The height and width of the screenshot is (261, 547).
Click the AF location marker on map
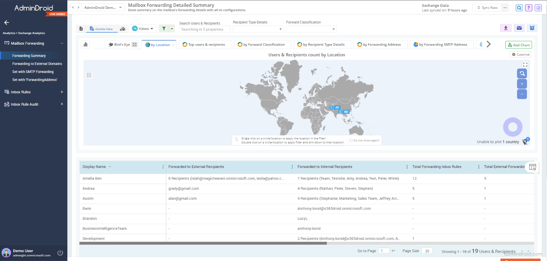click(x=337, y=107)
